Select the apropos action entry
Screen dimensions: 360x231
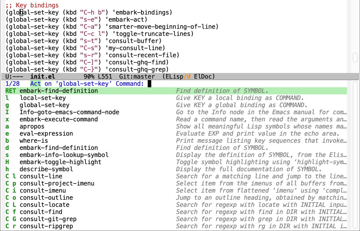tap(32, 126)
